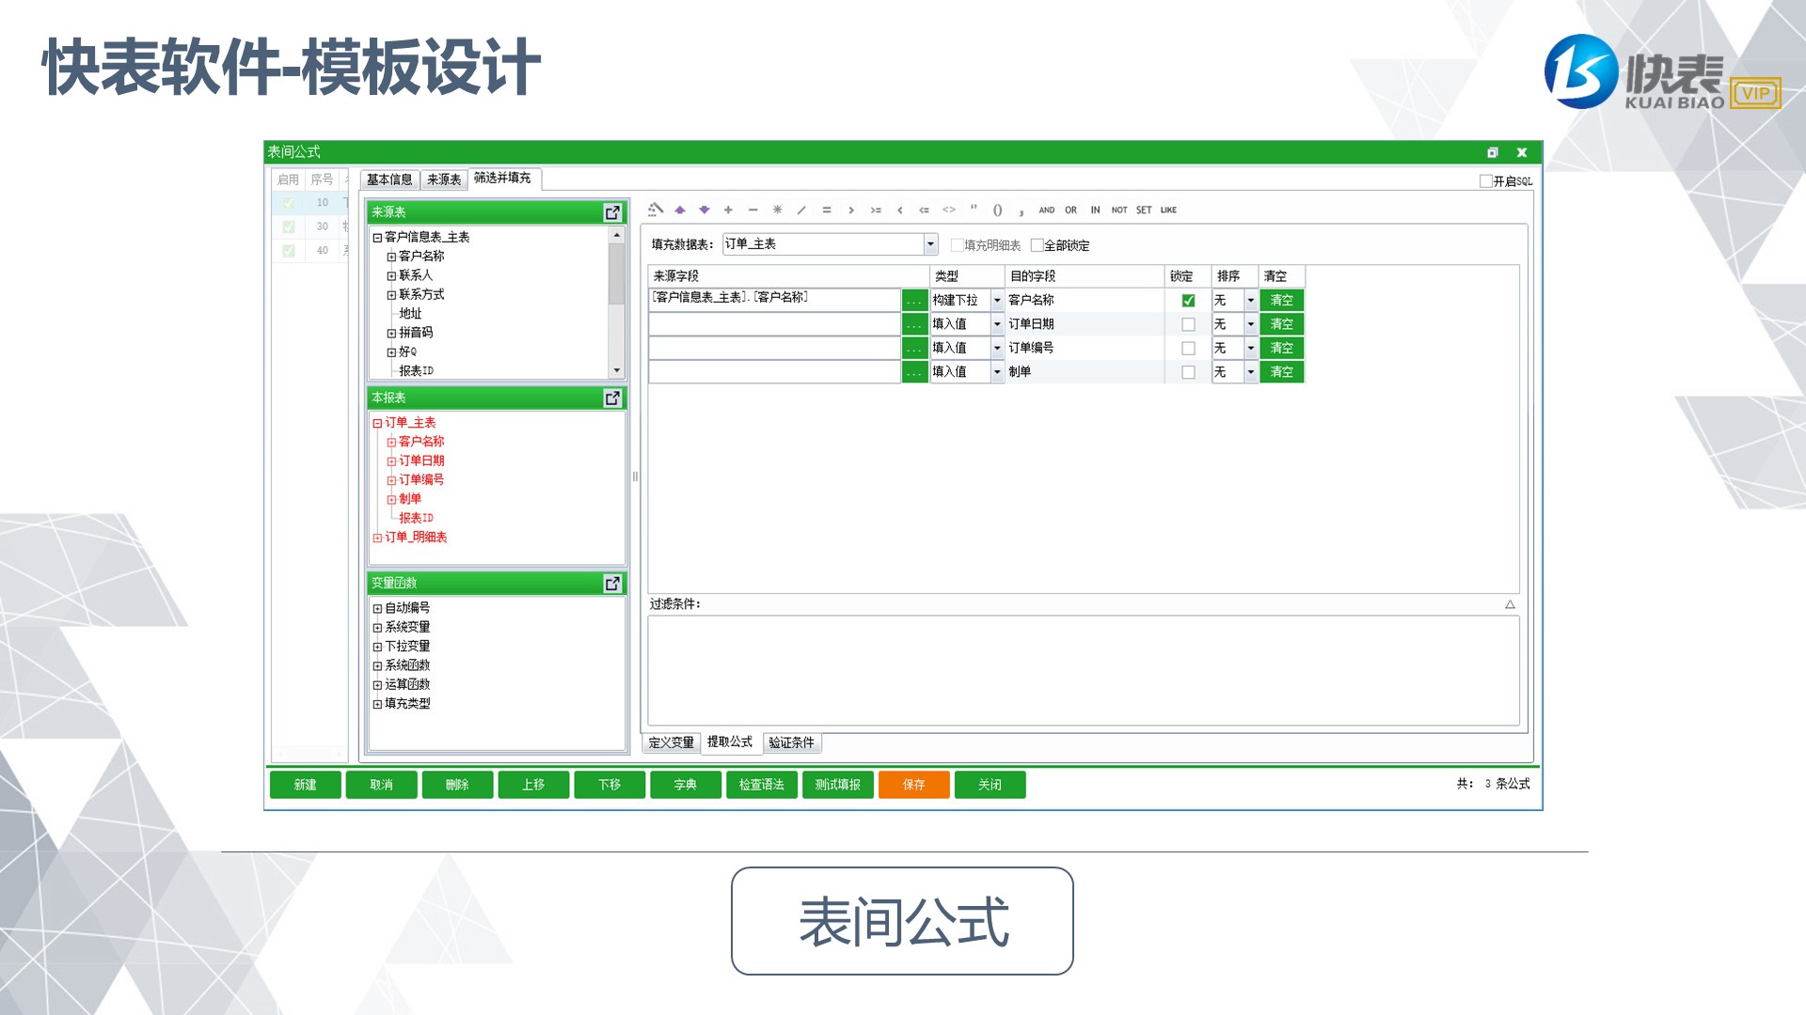
Task: Open the 提取公式 bottom tab
Action: pos(730,742)
